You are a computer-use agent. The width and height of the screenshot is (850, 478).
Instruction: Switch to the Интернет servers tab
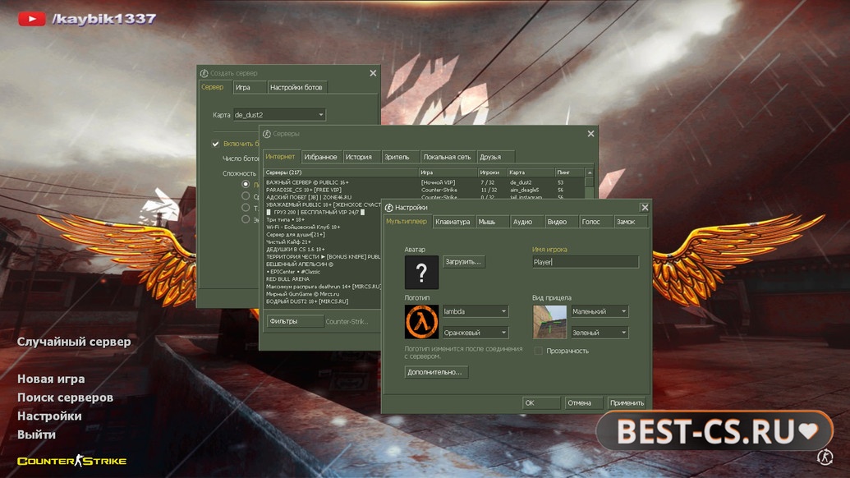click(282, 157)
